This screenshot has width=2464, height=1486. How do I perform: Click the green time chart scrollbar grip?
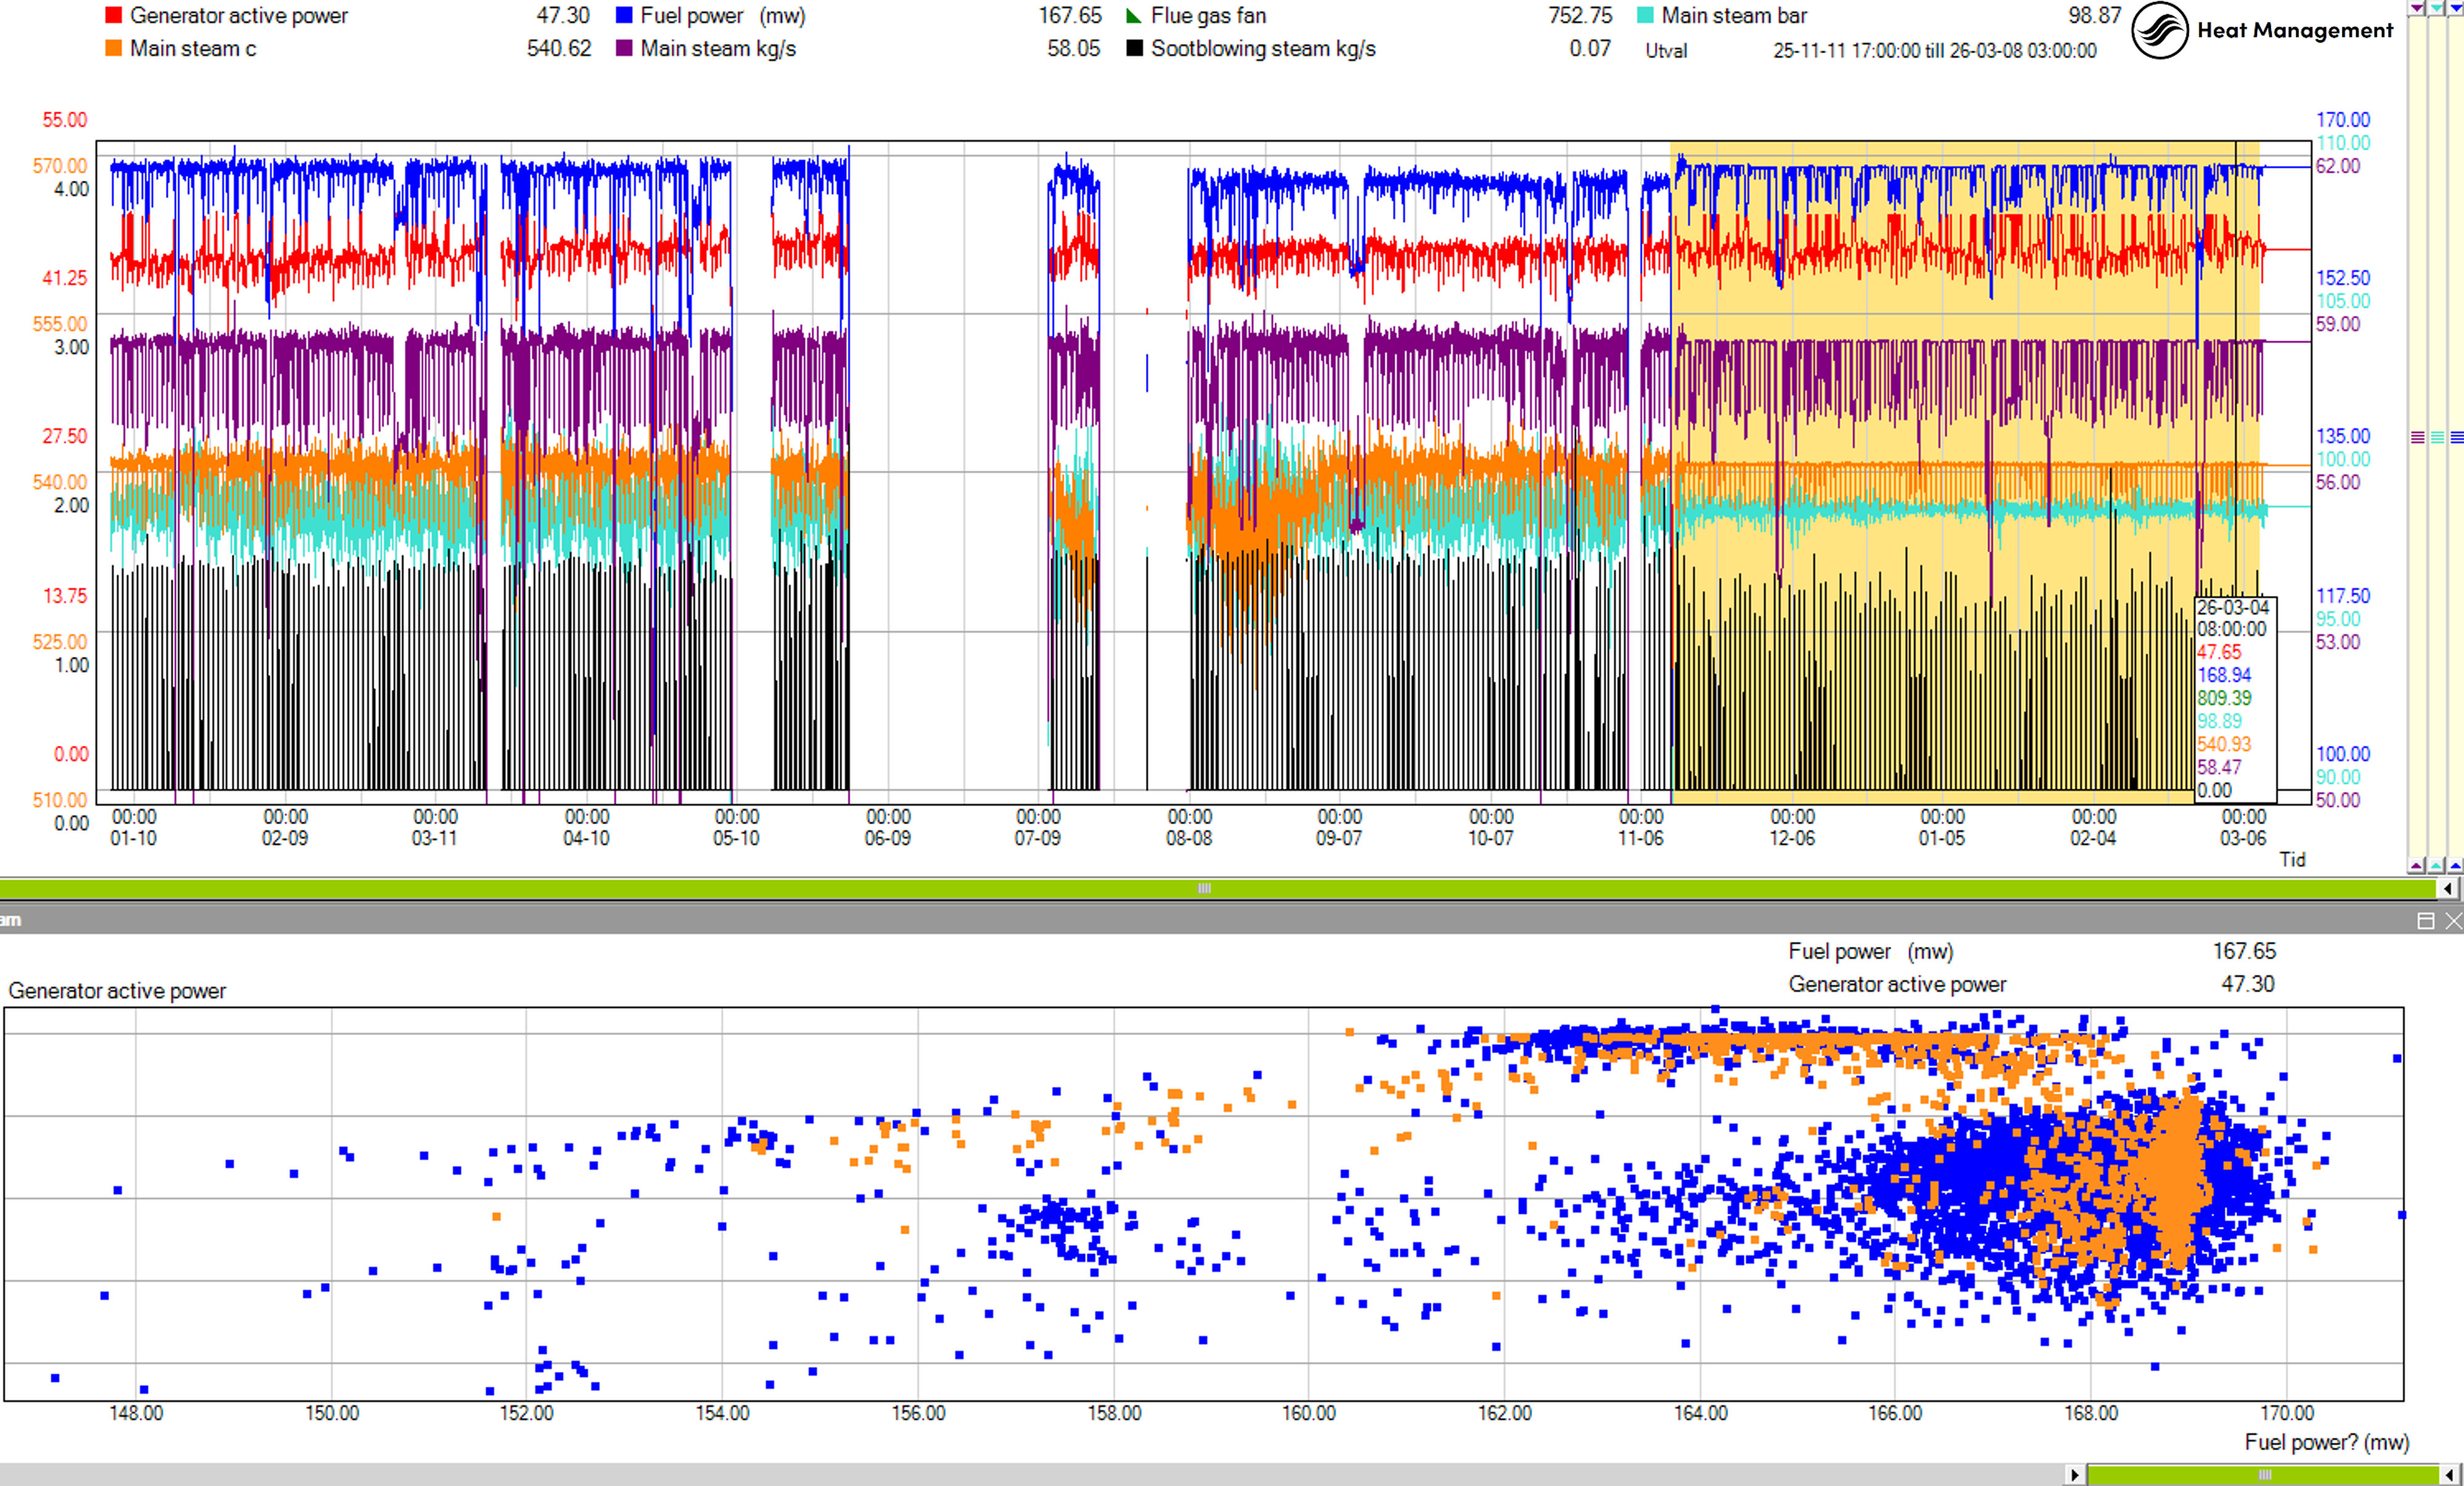(x=1205, y=888)
